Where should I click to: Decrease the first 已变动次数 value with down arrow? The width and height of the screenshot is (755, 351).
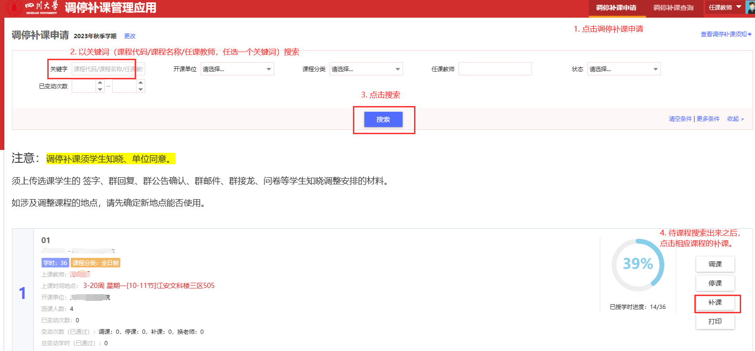click(x=100, y=89)
